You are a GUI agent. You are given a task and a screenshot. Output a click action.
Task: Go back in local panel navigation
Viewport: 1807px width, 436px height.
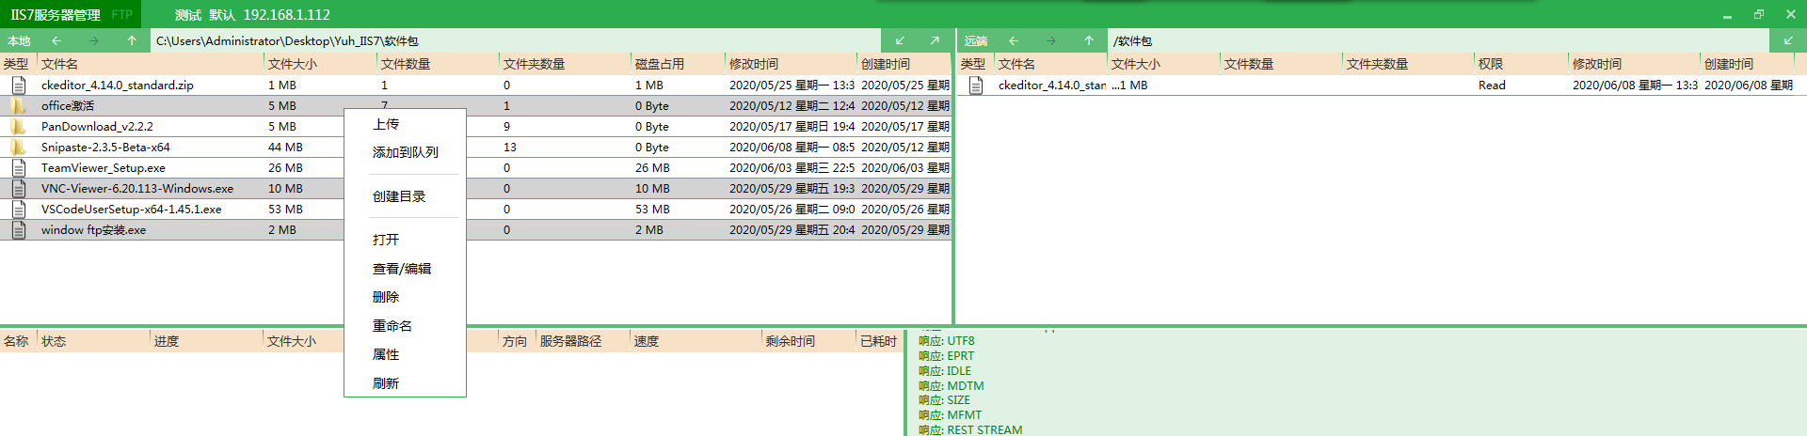click(56, 40)
